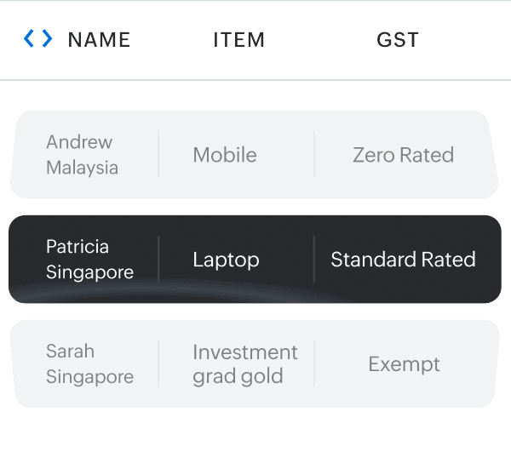Click the GST column header
Image resolution: width=511 pixels, height=463 pixels.
[x=398, y=39]
